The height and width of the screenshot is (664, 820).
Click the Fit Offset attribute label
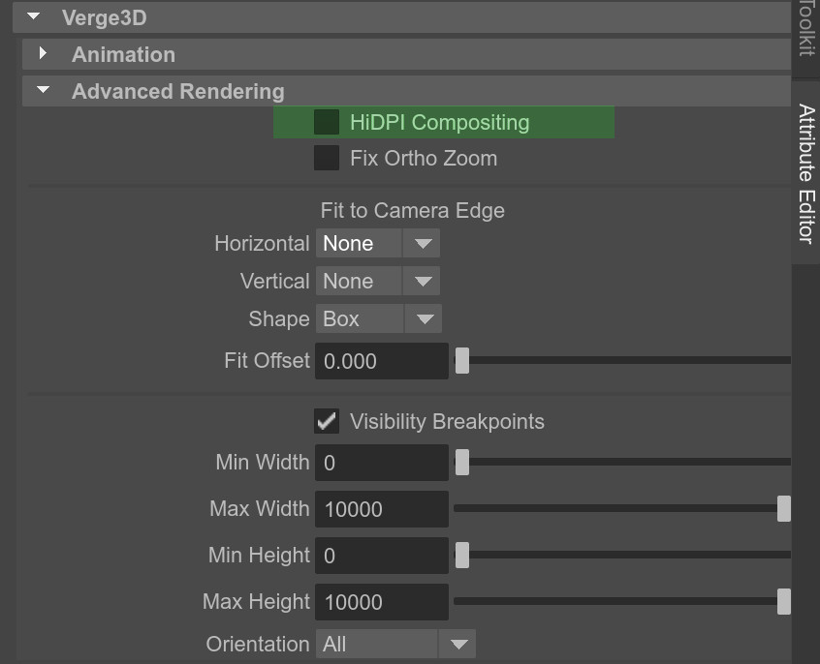click(x=268, y=360)
